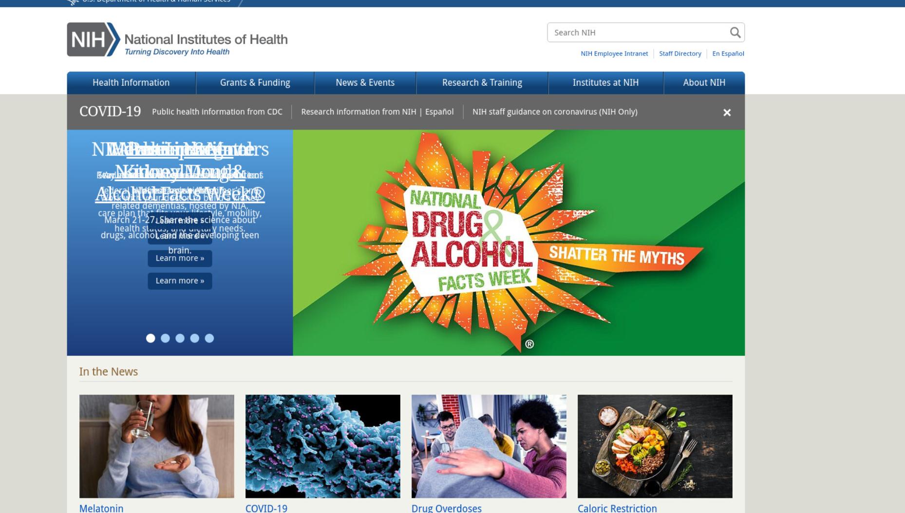
Task: Open the Melatonin article link
Action: (101, 508)
